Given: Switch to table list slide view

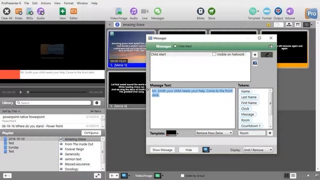Looking at the screenshot, I should [x=293, y=175].
